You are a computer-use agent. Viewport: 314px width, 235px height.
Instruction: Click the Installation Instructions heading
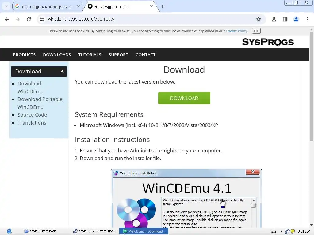(112, 140)
